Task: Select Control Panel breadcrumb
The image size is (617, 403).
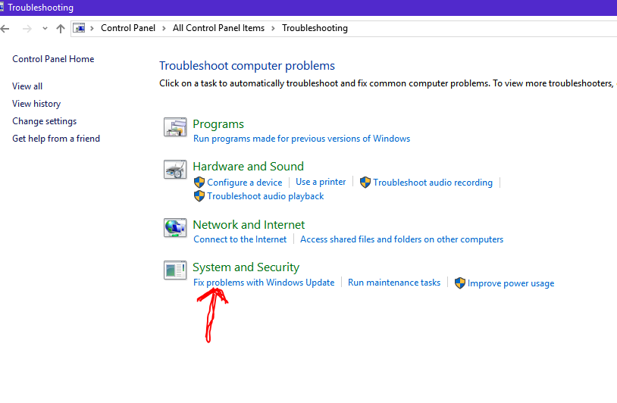Action: click(x=128, y=28)
